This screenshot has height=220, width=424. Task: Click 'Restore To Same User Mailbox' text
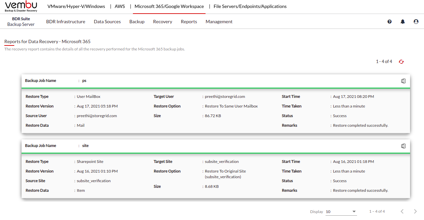point(231,106)
